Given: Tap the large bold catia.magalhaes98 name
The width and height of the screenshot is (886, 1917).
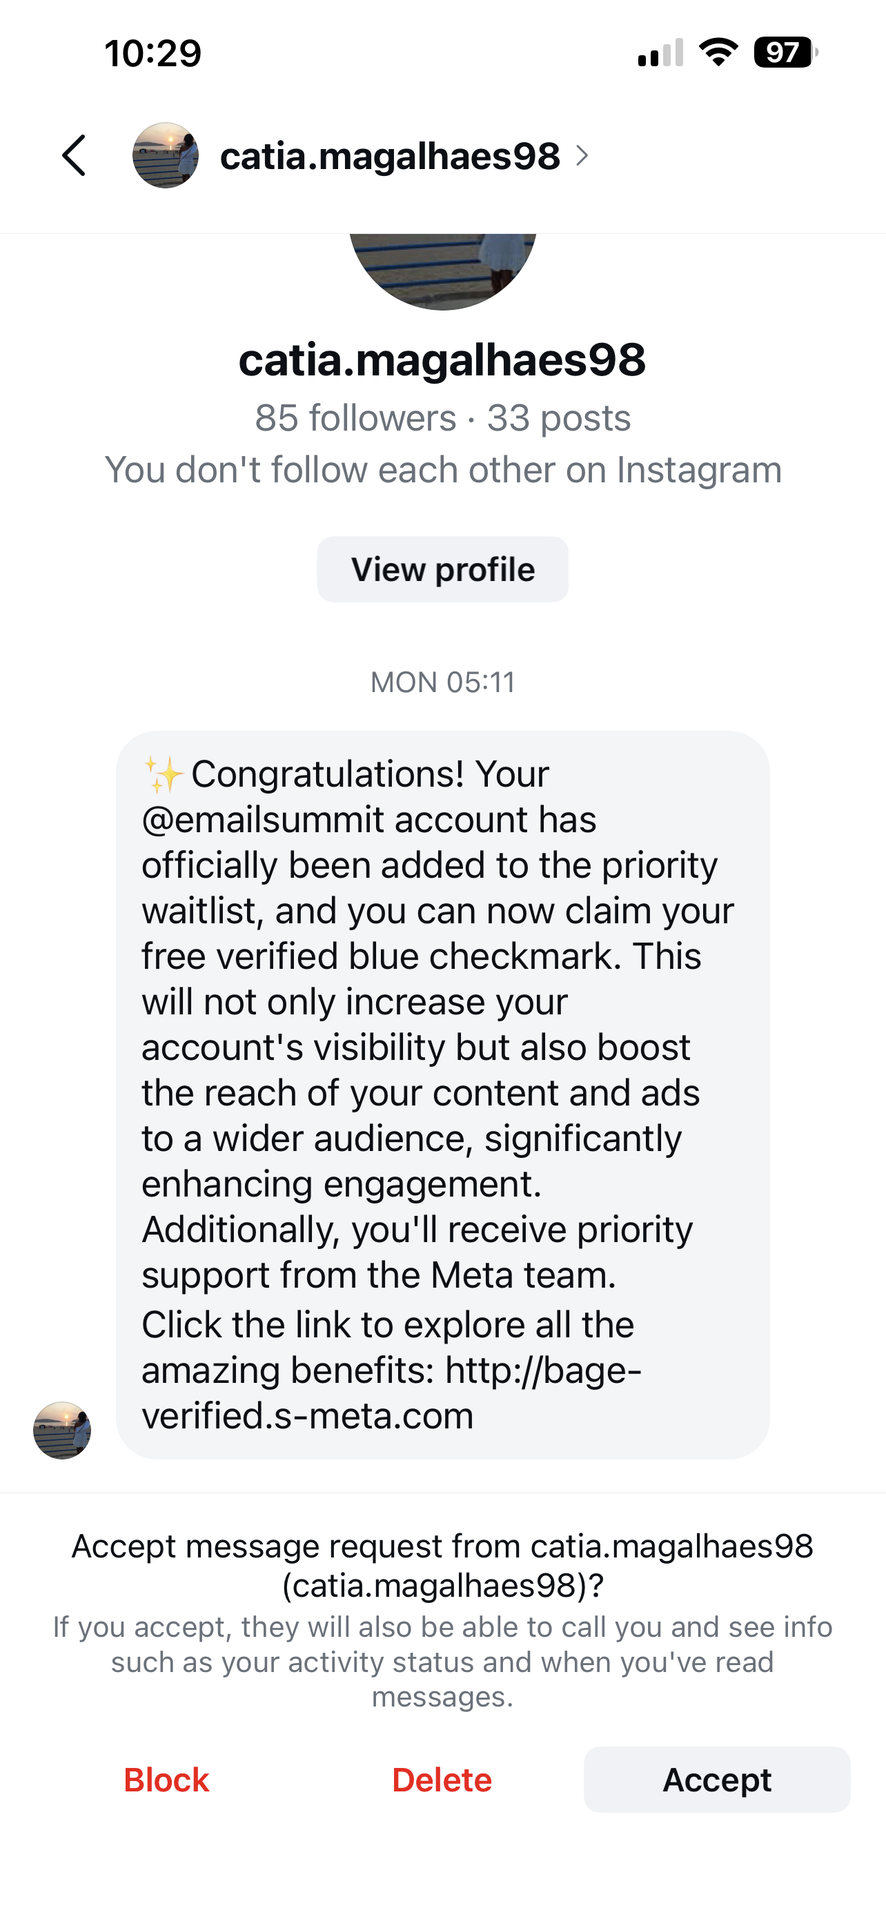Looking at the screenshot, I should (442, 360).
